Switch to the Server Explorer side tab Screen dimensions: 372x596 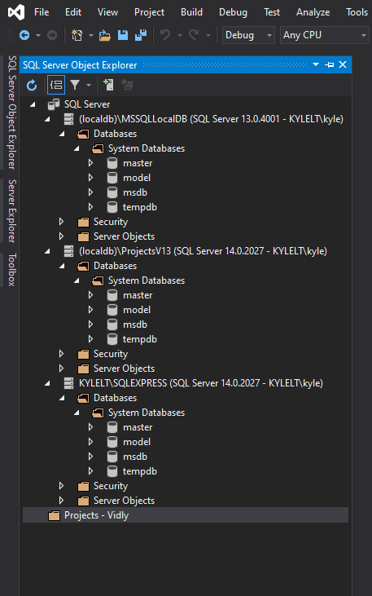click(x=12, y=211)
